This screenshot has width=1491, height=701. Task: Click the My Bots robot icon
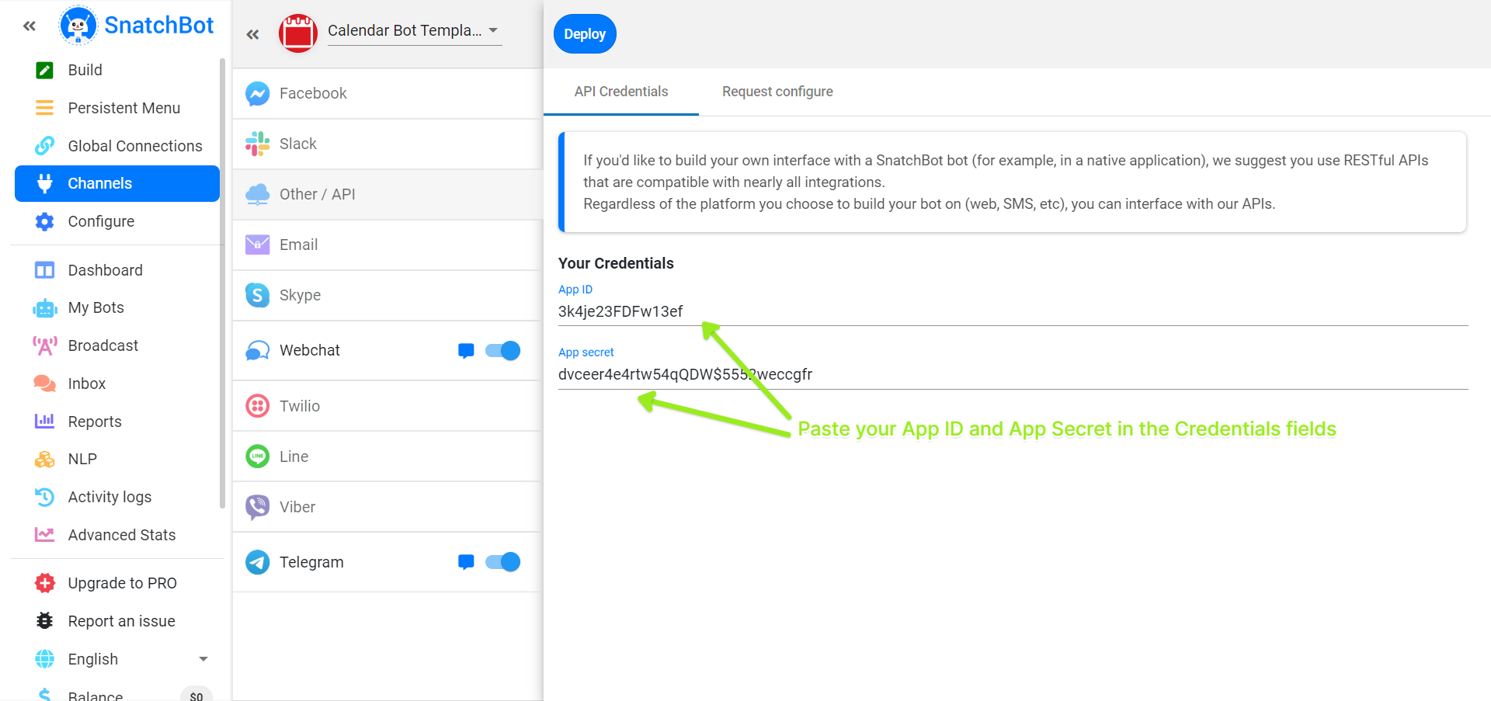coord(45,307)
